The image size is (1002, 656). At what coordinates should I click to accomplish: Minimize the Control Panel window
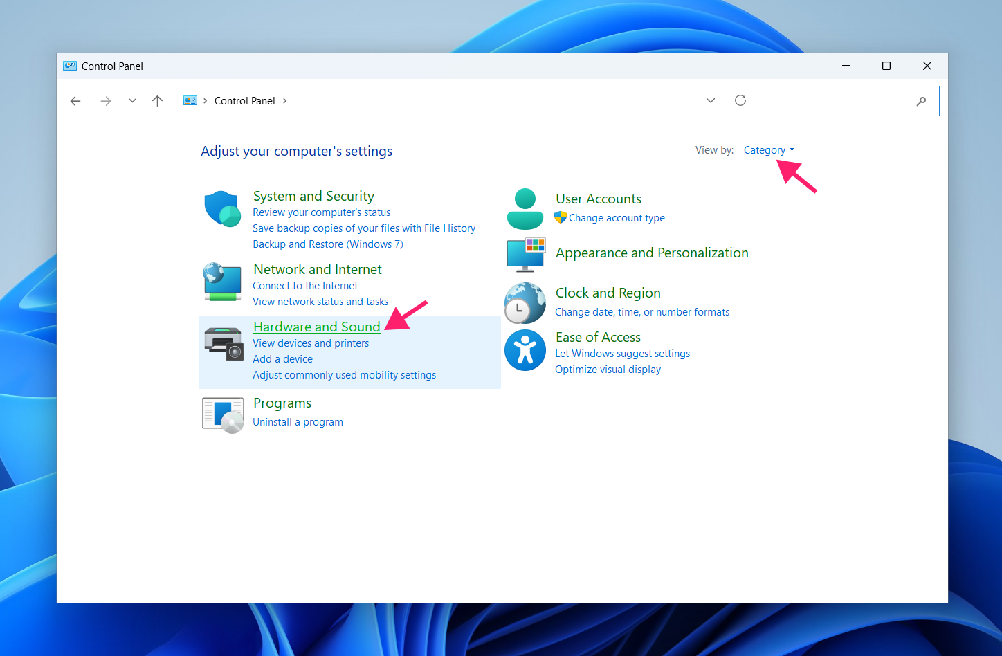846,66
